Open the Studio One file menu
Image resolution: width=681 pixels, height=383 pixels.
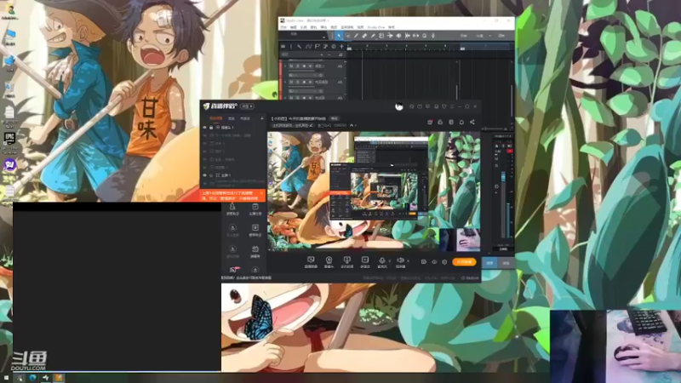pyautogui.click(x=283, y=27)
